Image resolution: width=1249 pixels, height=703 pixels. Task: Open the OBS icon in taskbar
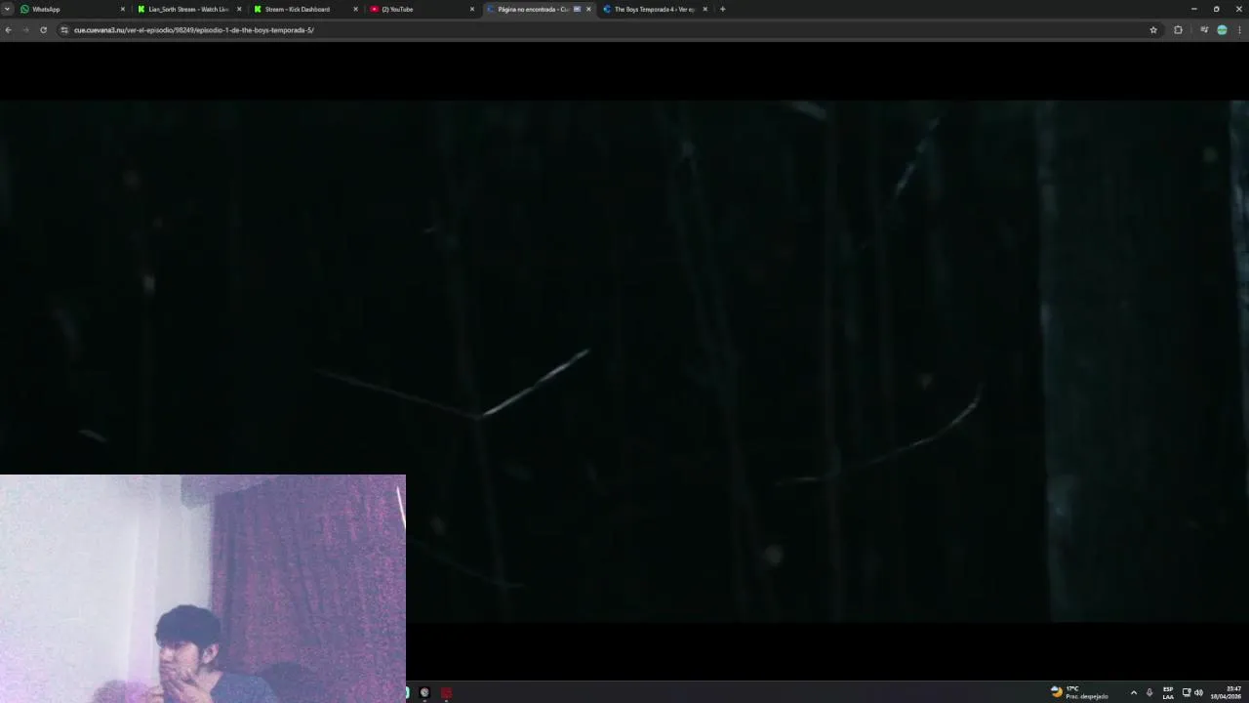tap(424, 692)
